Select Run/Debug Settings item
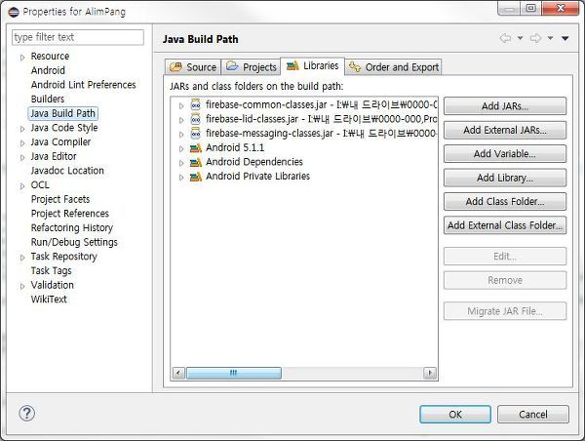Image resolution: width=585 pixels, height=441 pixels. coord(74,242)
